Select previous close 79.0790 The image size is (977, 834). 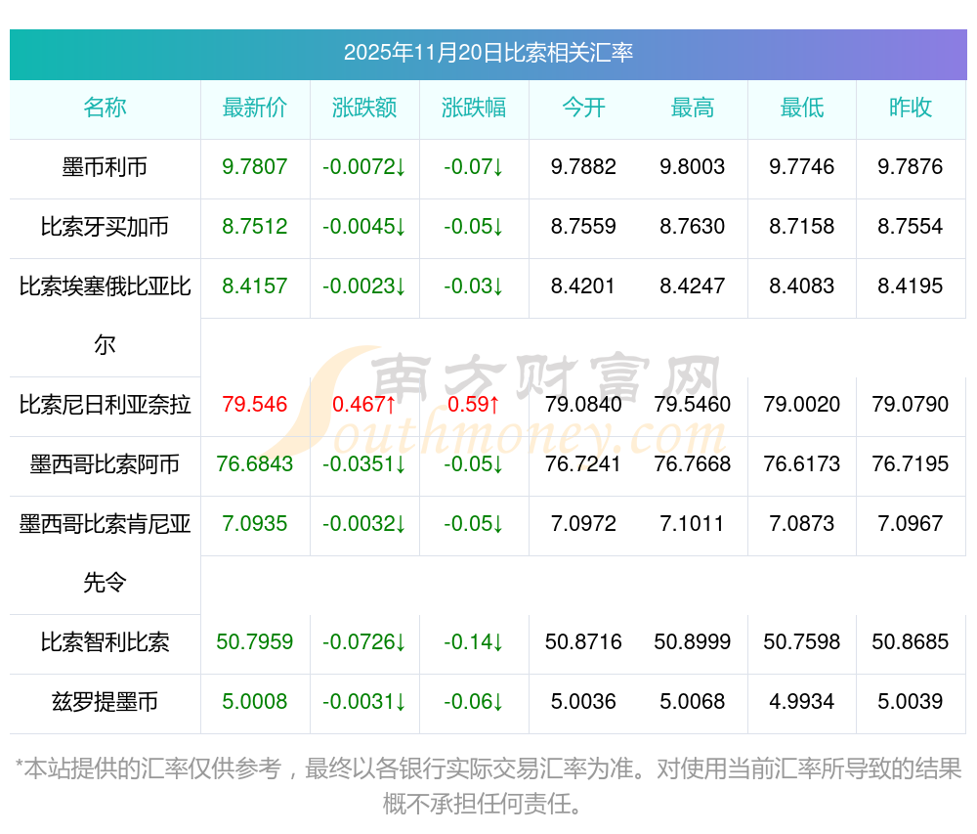tap(911, 404)
